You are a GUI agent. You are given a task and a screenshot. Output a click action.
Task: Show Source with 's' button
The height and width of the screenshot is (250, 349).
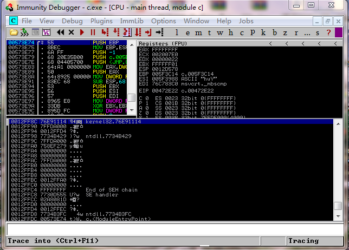tap(318, 33)
